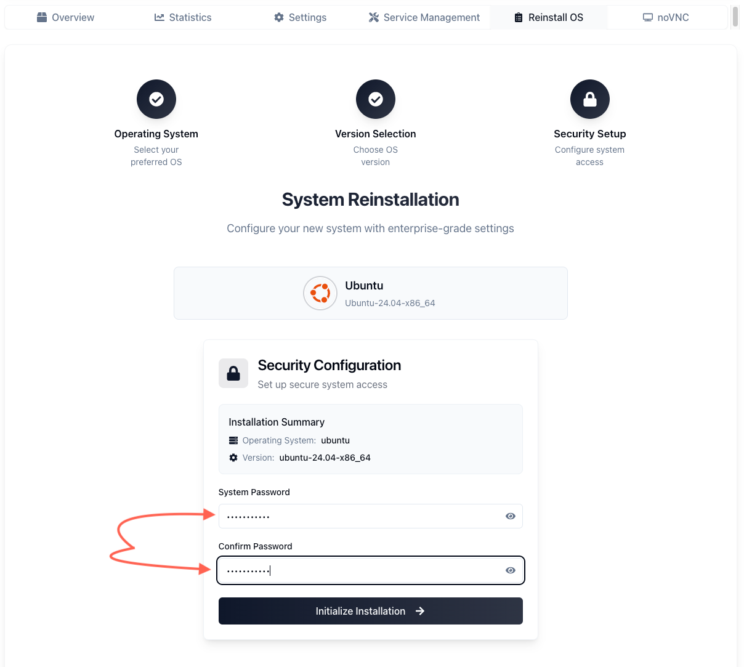
Task: Open the Overview tab
Action: [x=65, y=17]
